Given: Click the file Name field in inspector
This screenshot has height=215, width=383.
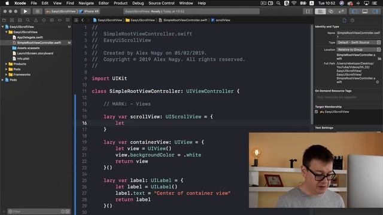Looking at the screenshot, I should [x=358, y=35].
